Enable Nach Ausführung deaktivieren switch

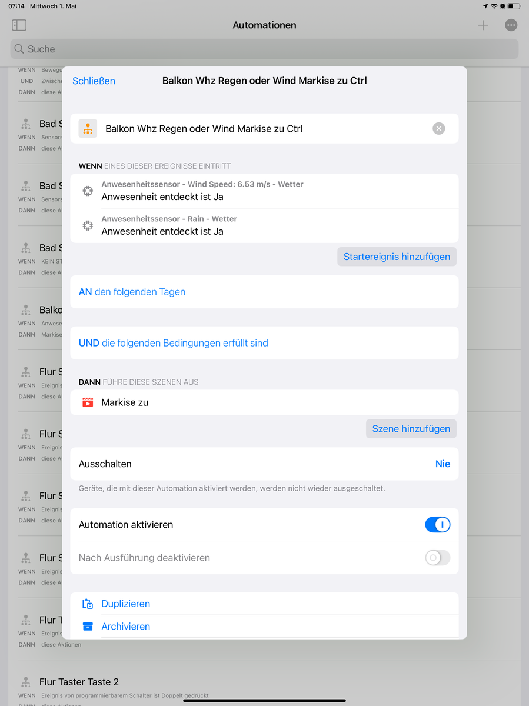pos(437,558)
